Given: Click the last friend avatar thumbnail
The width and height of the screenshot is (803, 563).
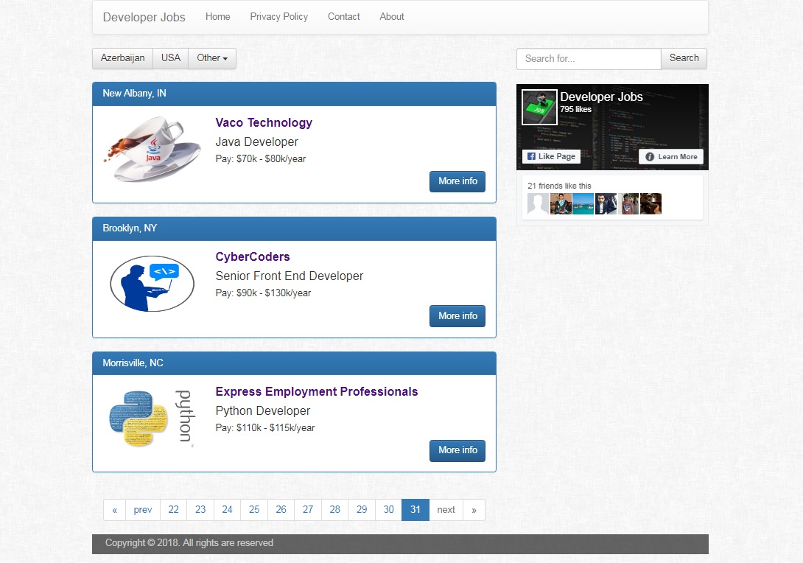Looking at the screenshot, I should 651,203.
